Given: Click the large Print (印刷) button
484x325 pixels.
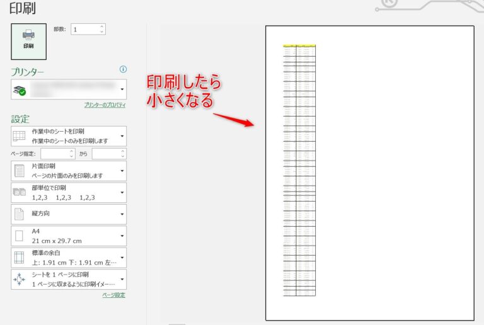Looking at the screenshot, I should tap(28, 41).
